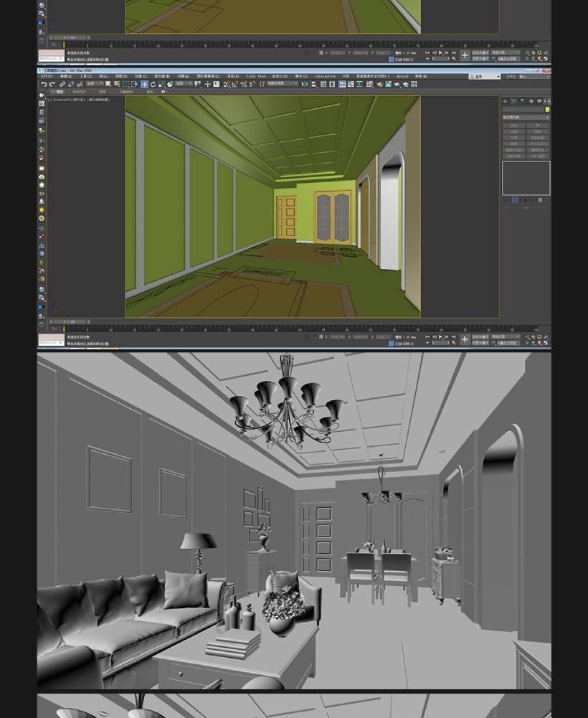
Task: Open the Arnold menu
Action: click(x=402, y=76)
